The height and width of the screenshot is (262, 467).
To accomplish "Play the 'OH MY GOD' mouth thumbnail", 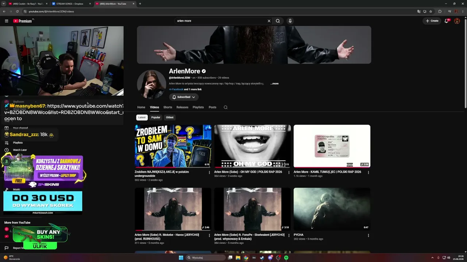I will [x=252, y=146].
